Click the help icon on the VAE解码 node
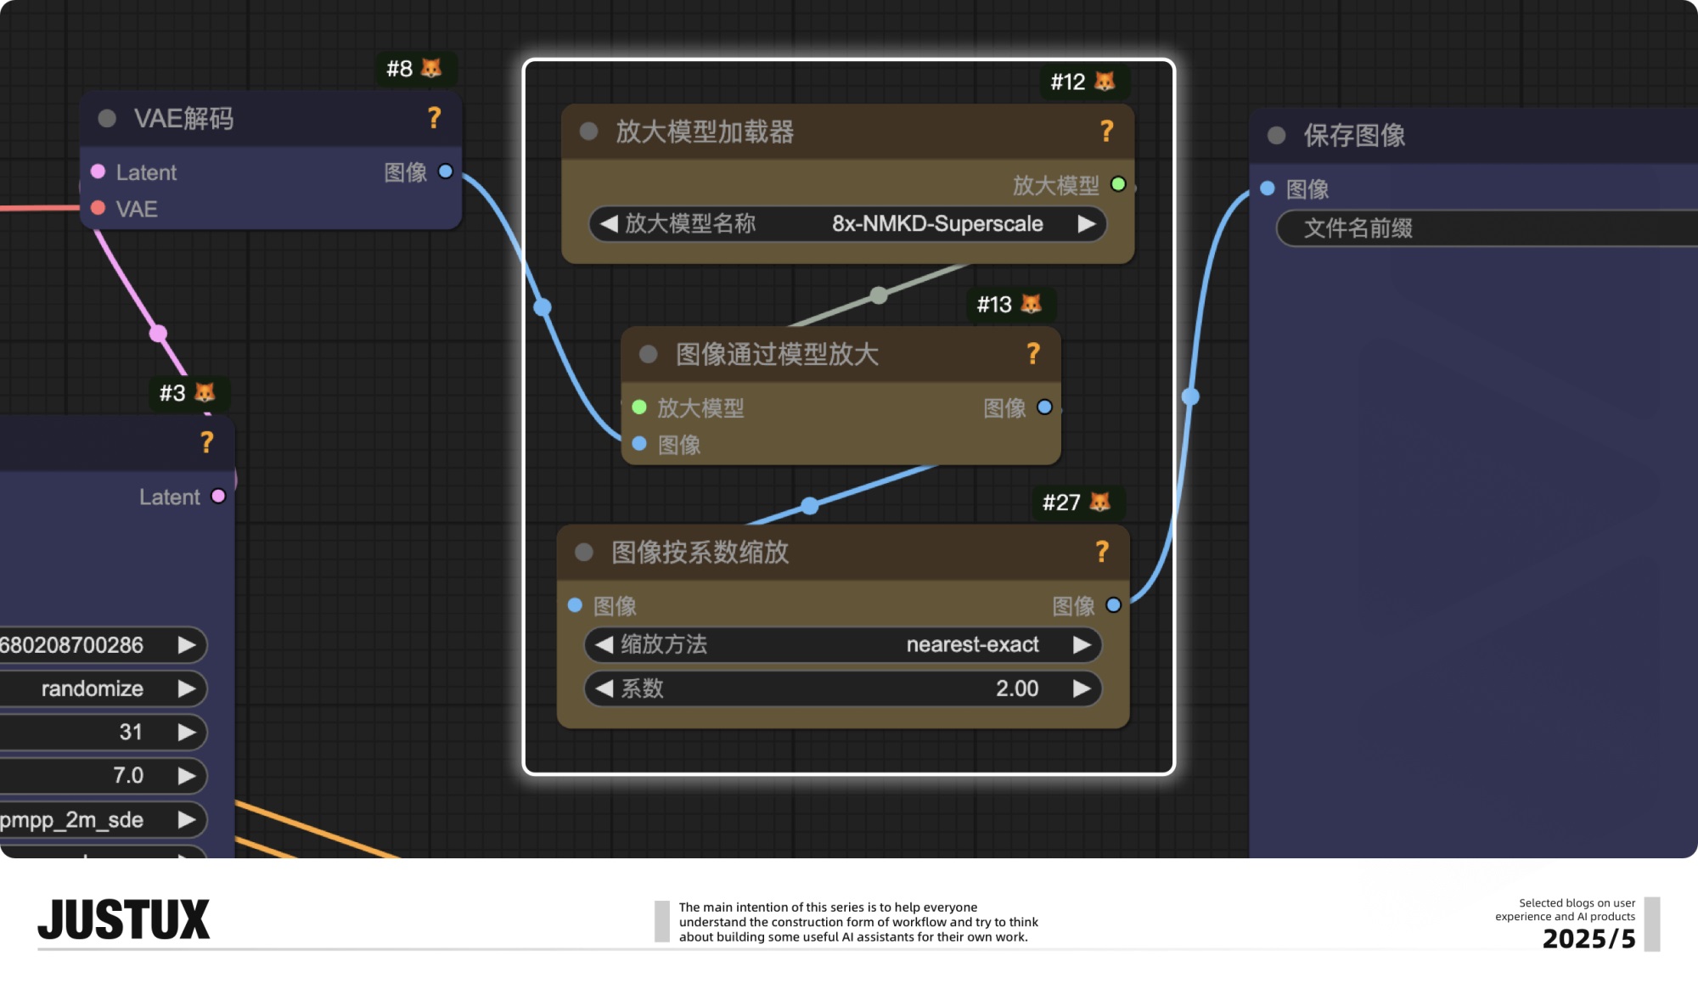The height and width of the screenshot is (989, 1698). point(434,120)
